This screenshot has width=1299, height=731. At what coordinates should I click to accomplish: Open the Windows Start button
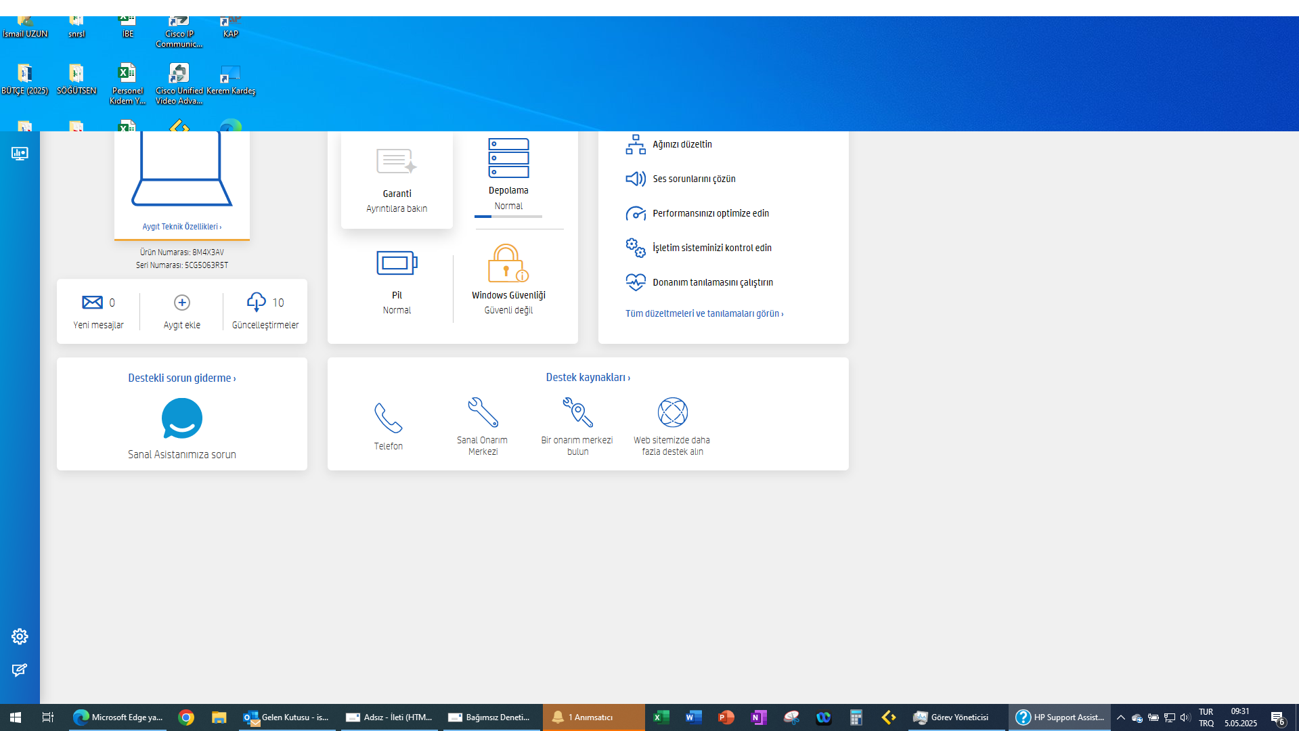[16, 717]
